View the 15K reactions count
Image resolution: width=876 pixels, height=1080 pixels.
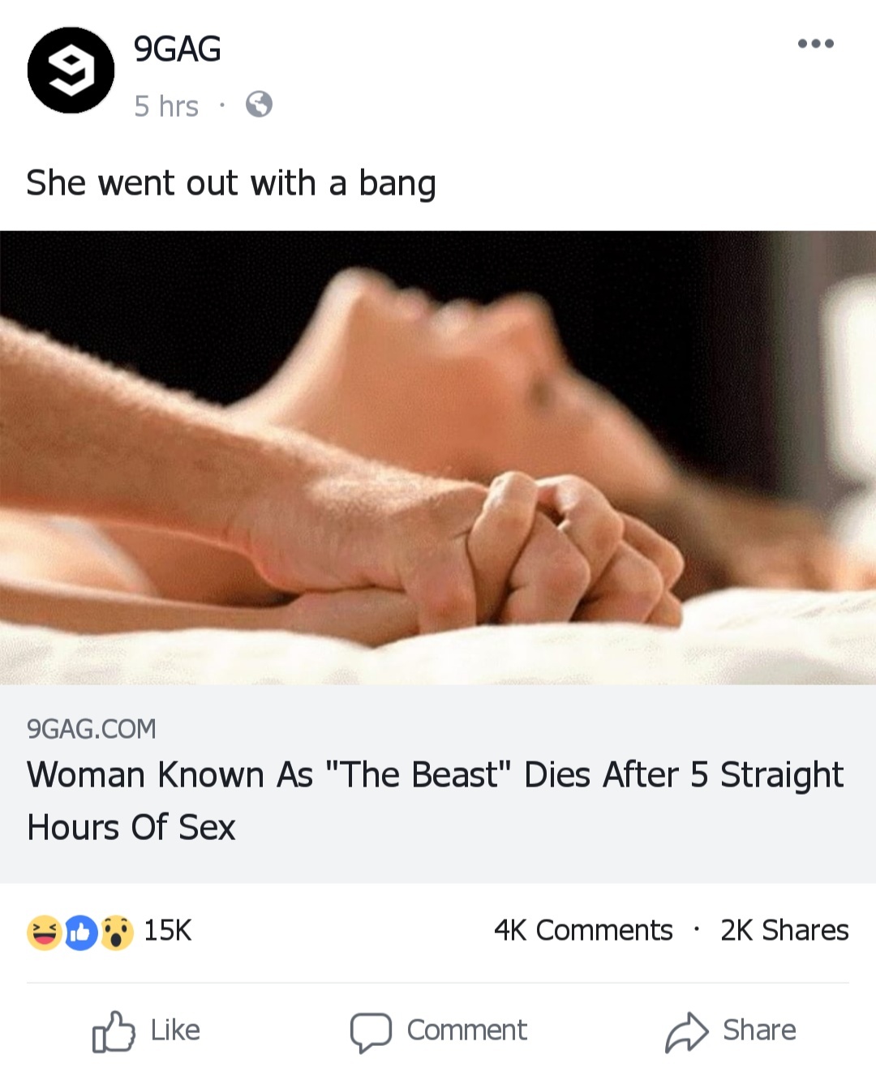tap(168, 930)
